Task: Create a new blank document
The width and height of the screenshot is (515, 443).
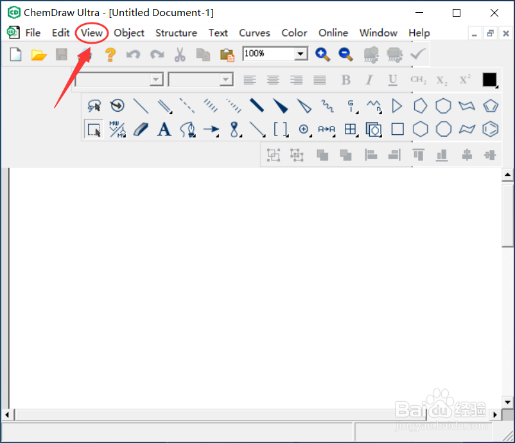Action: coord(16,54)
